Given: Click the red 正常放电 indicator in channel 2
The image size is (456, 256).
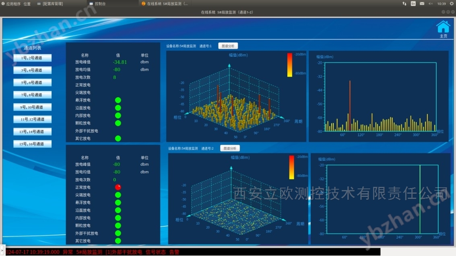Looking at the screenshot, I should pyautogui.click(x=118, y=187).
